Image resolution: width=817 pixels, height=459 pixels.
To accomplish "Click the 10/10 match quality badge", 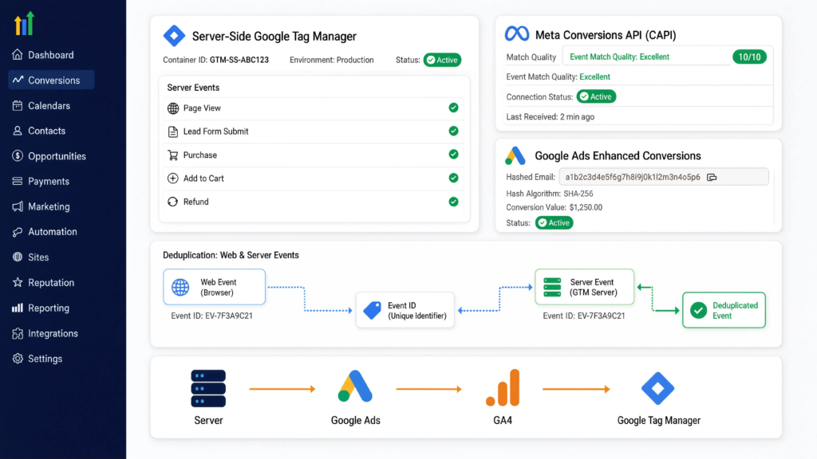I will 749,57.
